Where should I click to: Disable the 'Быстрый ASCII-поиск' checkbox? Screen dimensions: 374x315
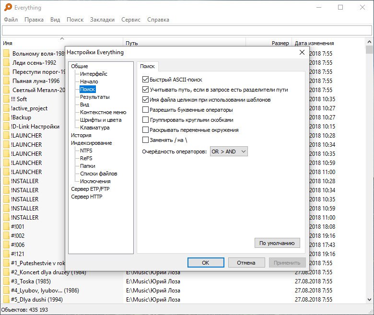pyautogui.click(x=146, y=79)
